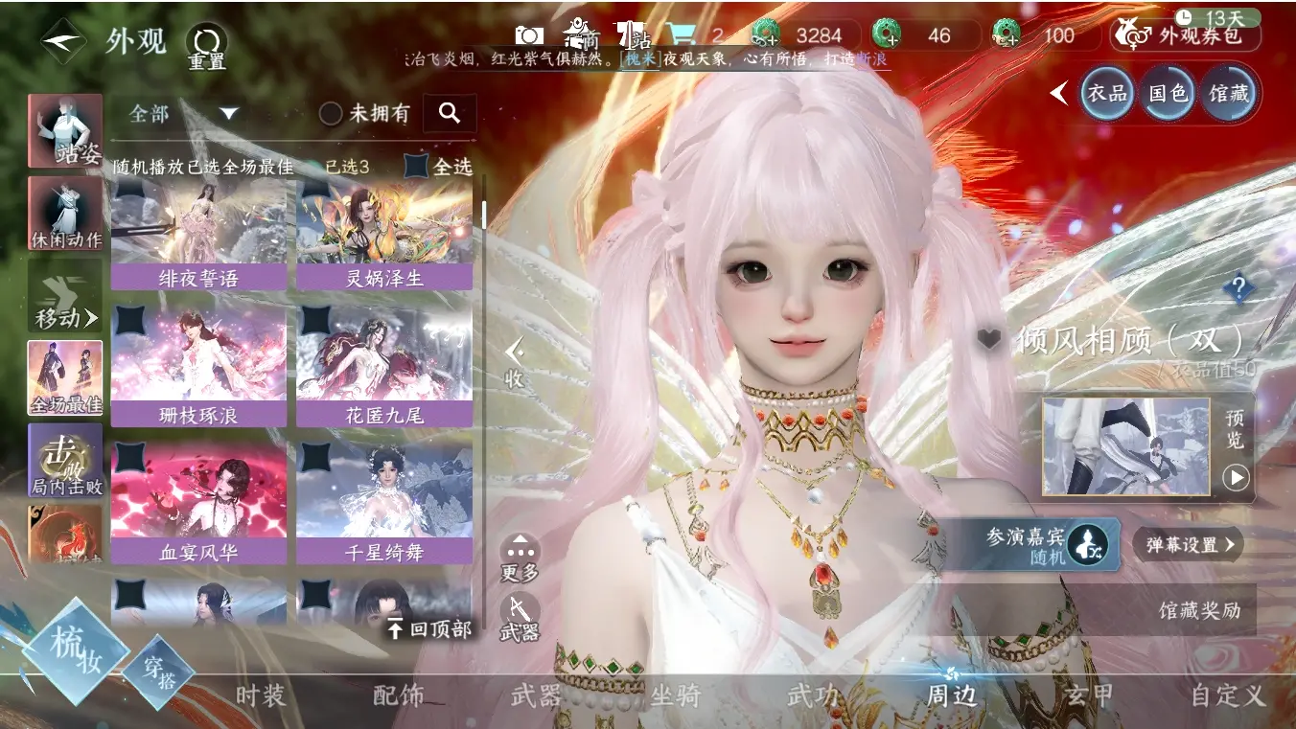Viewport: 1296px width, 729px height.
Task: Select the 灵娲泽生 thumbnail
Action: coord(383,234)
